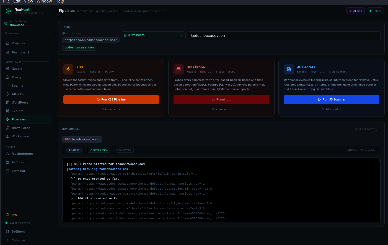388x245 pixels.
Task: Open the Proxy globe icon
Action: tap(7, 77)
